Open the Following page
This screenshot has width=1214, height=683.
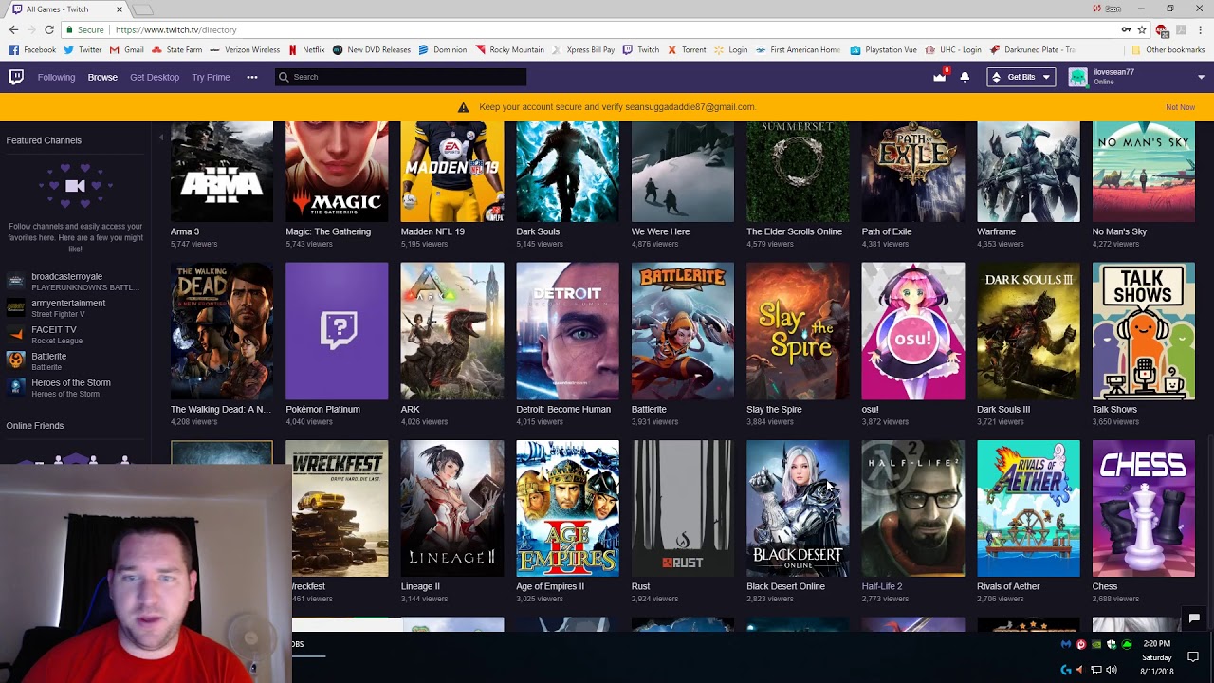(56, 77)
